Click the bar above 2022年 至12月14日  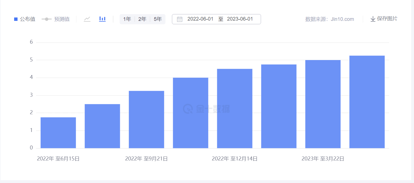tap(235, 108)
